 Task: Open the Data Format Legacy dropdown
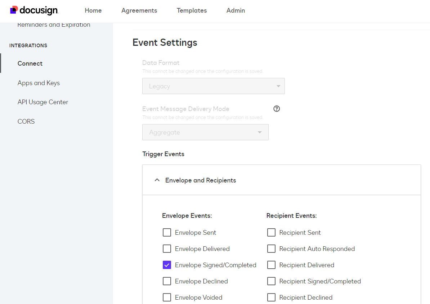[213, 86]
